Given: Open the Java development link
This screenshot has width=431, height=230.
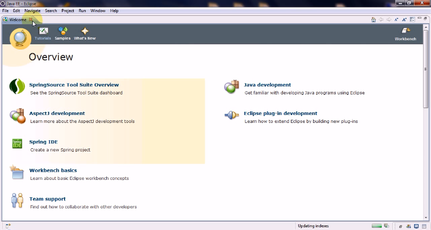Looking at the screenshot, I should [x=267, y=85].
